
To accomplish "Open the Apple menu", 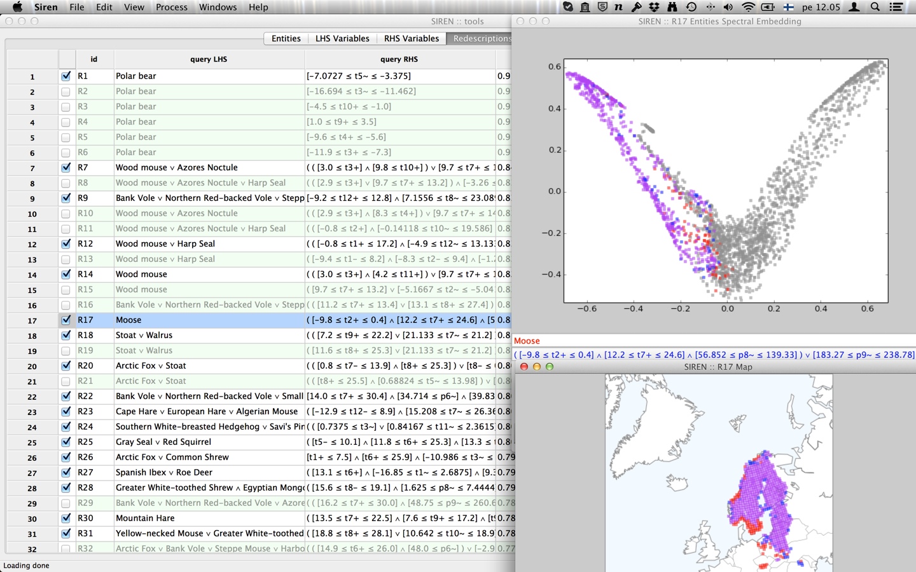I will [17, 7].
